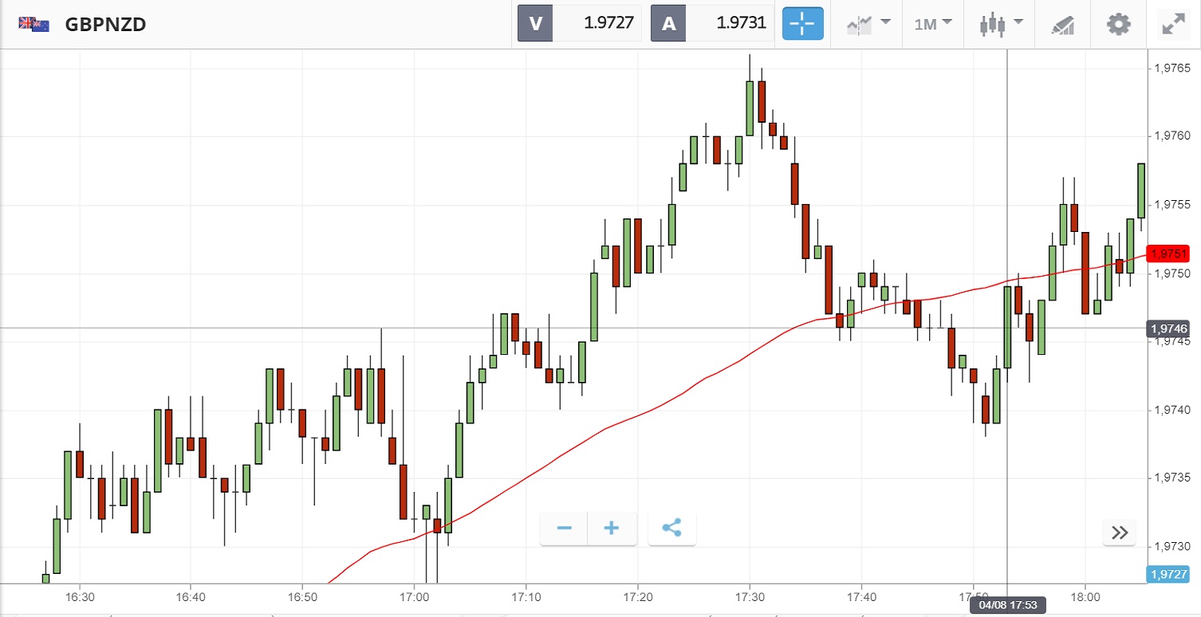This screenshot has height=617, width=1201.
Task: Open the candlestick chart type dropdown
Action: tap(1001, 24)
